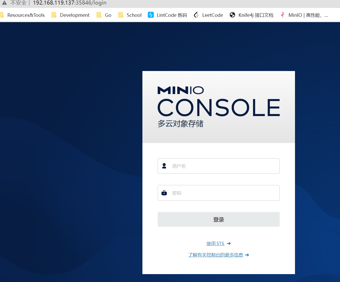Viewport: 340px width, 282px height.
Task: Click the LintCode bookmark icon
Action: [x=151, y=15]
